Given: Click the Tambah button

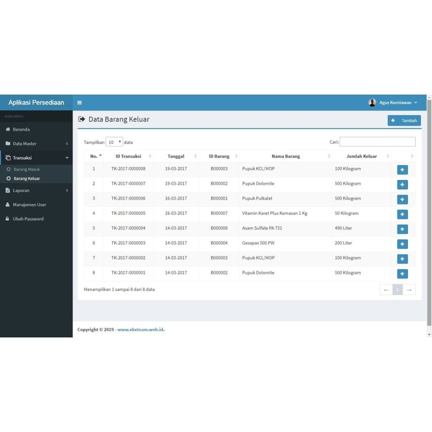Looking at the screenshot, I should (x=404, y=120).
